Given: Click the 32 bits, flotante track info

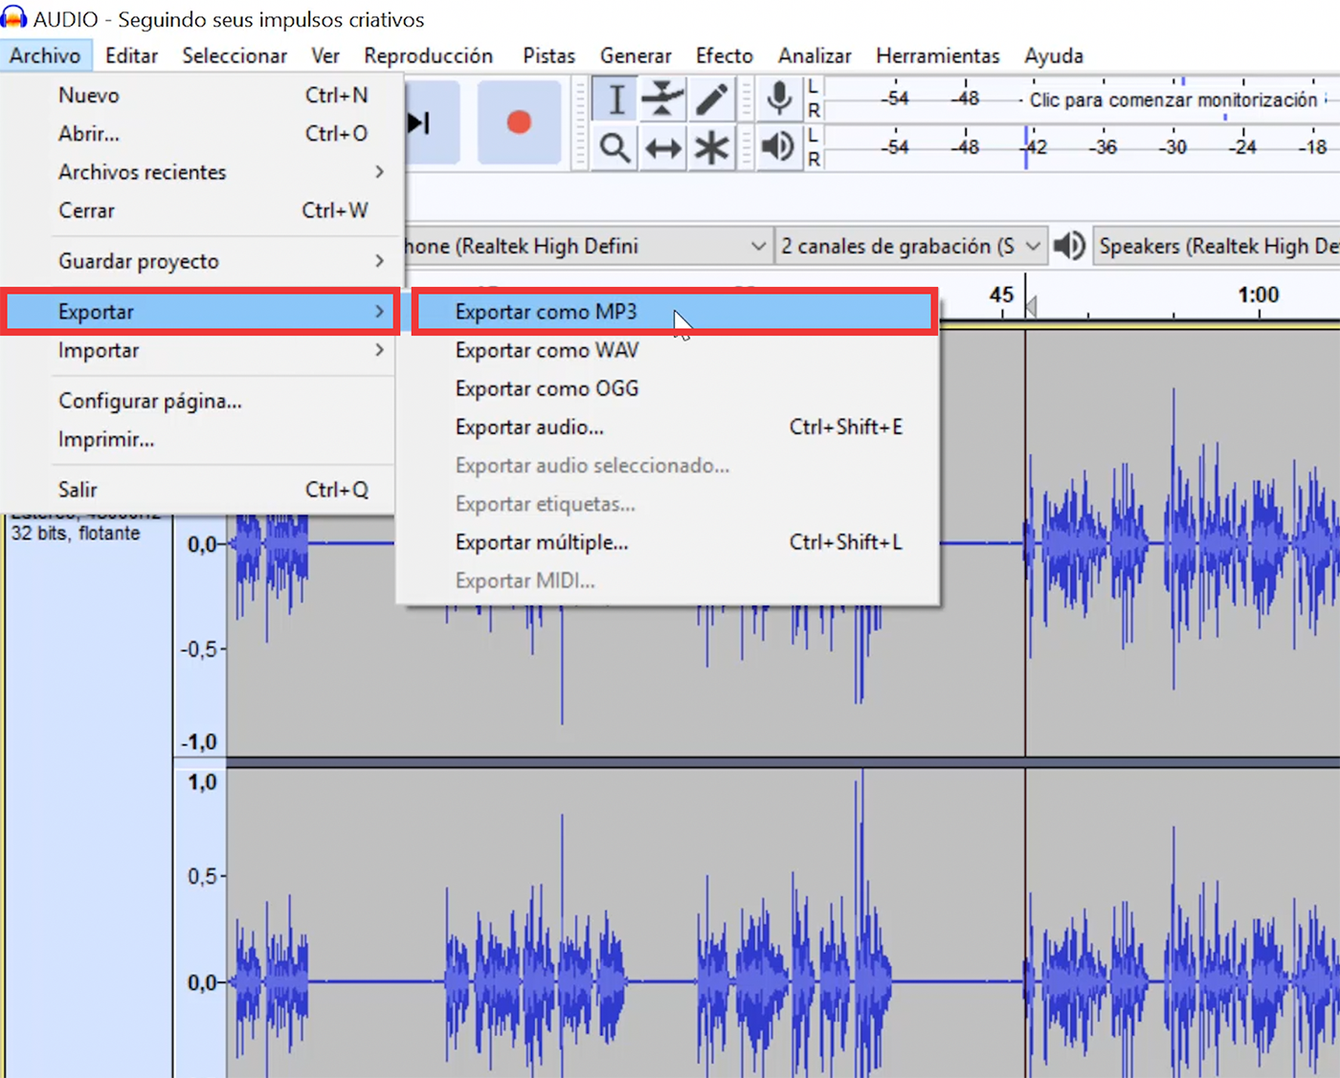Looking at the screenshot, I should pyautogui.click(x=76, y=533).
